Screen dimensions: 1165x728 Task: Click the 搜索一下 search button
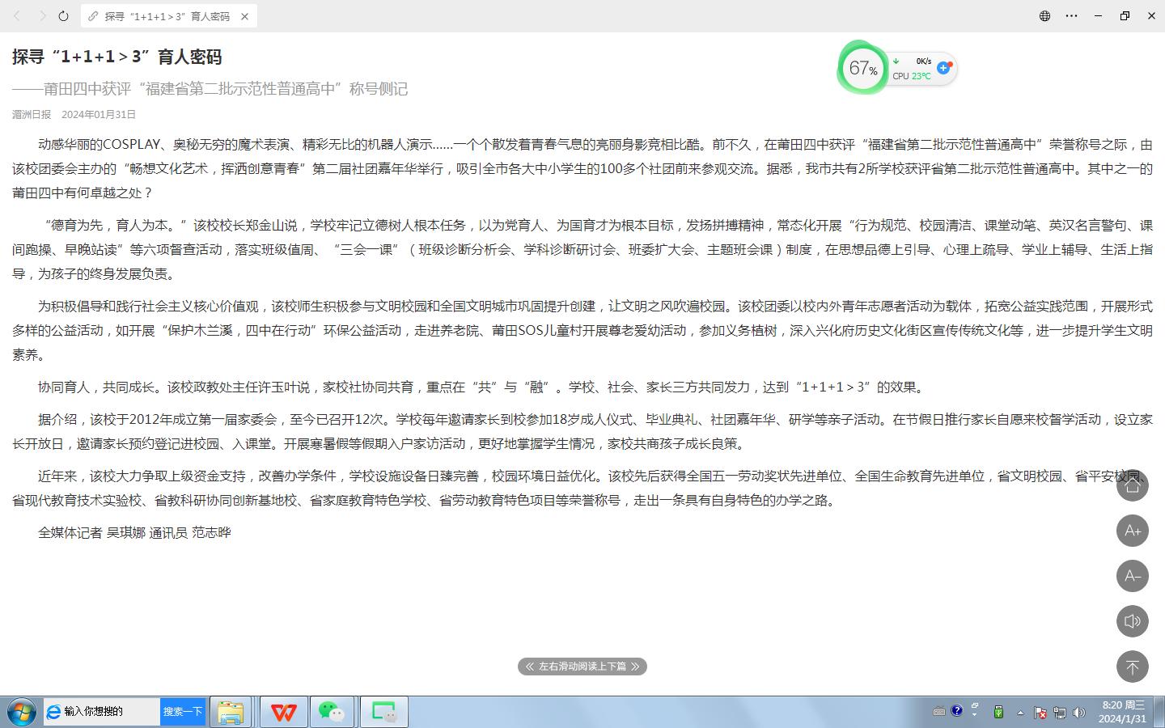coord(183,712)
